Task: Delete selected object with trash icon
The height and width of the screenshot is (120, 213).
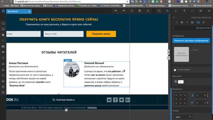Action: pos(148,11)
